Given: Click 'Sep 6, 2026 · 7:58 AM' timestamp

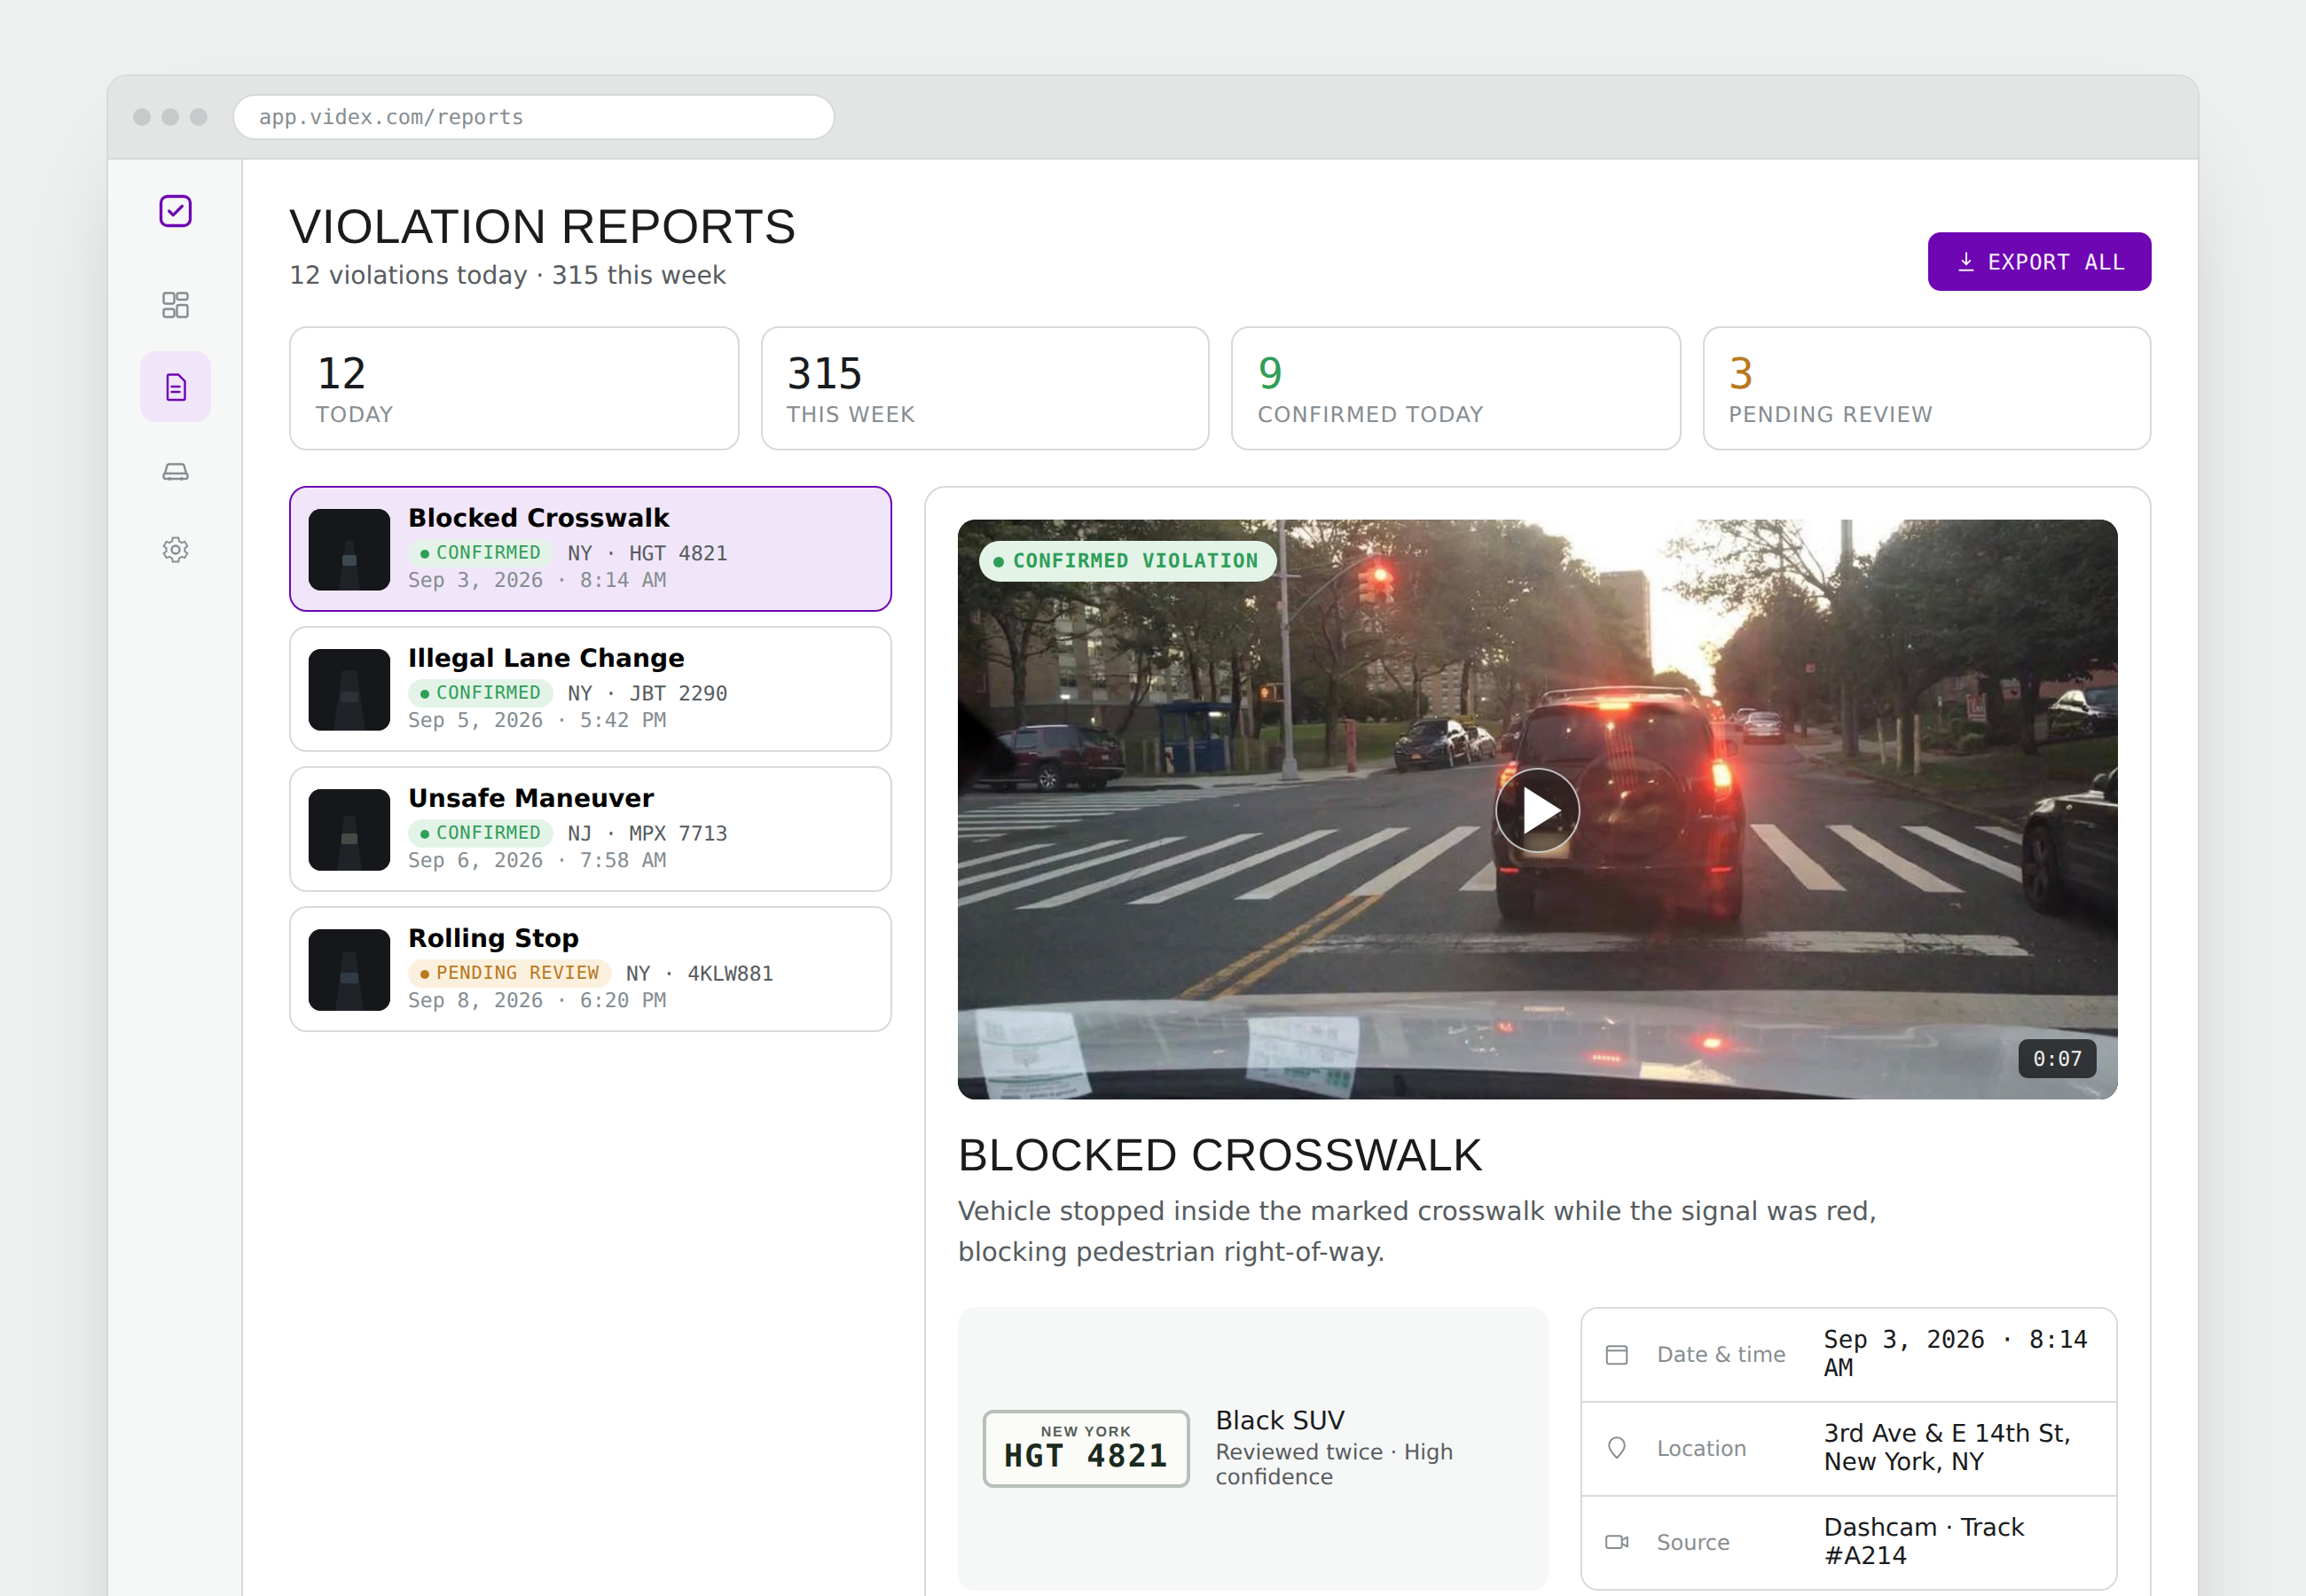Looking at the screenshot, I should point(537,860).
